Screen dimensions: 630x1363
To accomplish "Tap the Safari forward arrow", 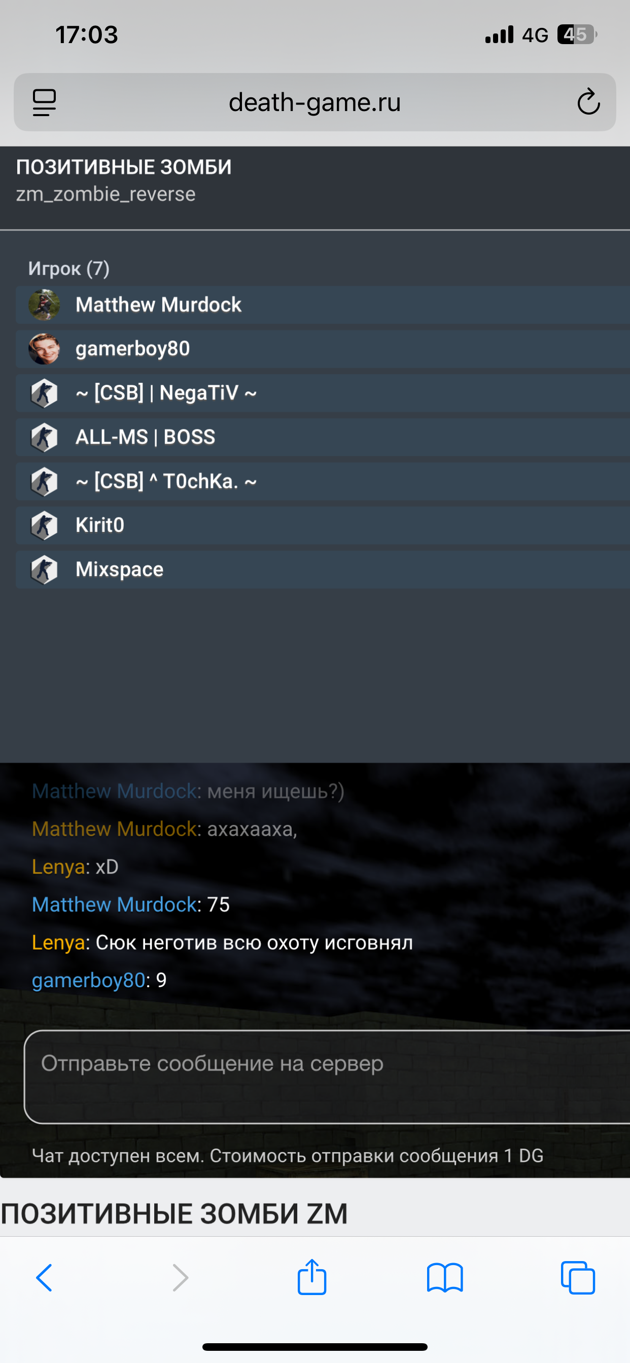I will [181, 1278].
